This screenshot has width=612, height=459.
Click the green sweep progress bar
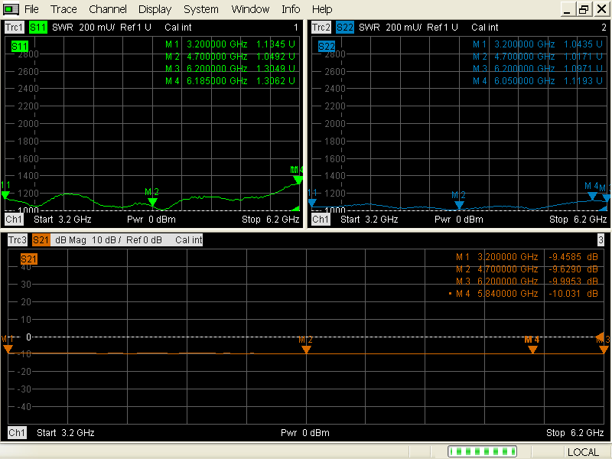(x=482, y=451)
